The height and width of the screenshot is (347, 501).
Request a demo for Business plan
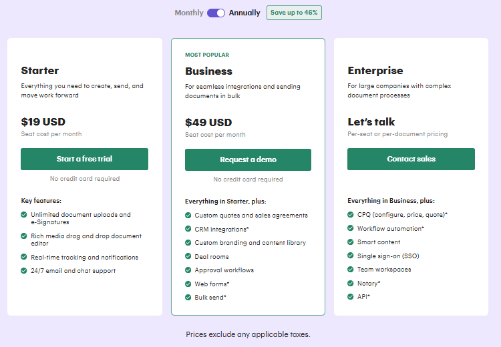pos(248,159)
